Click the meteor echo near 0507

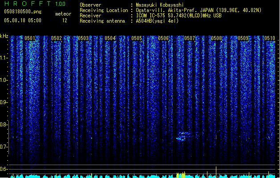pyautogui.click(x=184, y=137)
